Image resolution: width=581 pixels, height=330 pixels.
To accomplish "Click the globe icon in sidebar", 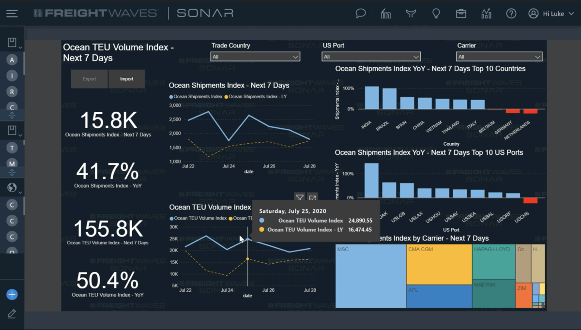I will click(x=12, y=188).
